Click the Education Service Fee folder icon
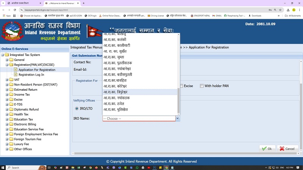 [11, 129]
